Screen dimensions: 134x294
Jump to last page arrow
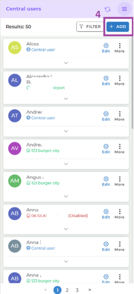pyautogui.click(x=90, y=290)
